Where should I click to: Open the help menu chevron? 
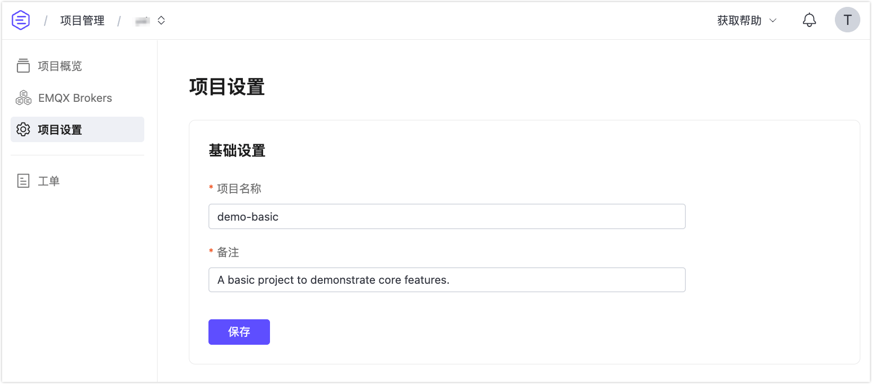click(x=773, y=21)
